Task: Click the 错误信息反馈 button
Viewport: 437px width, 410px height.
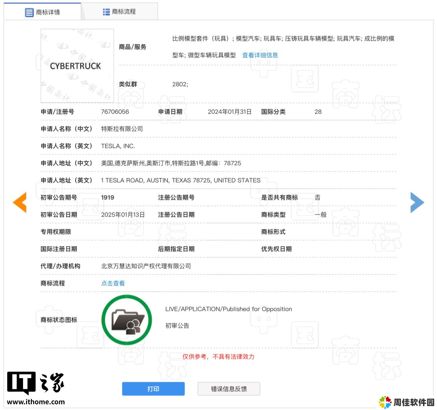Action: 229,389
